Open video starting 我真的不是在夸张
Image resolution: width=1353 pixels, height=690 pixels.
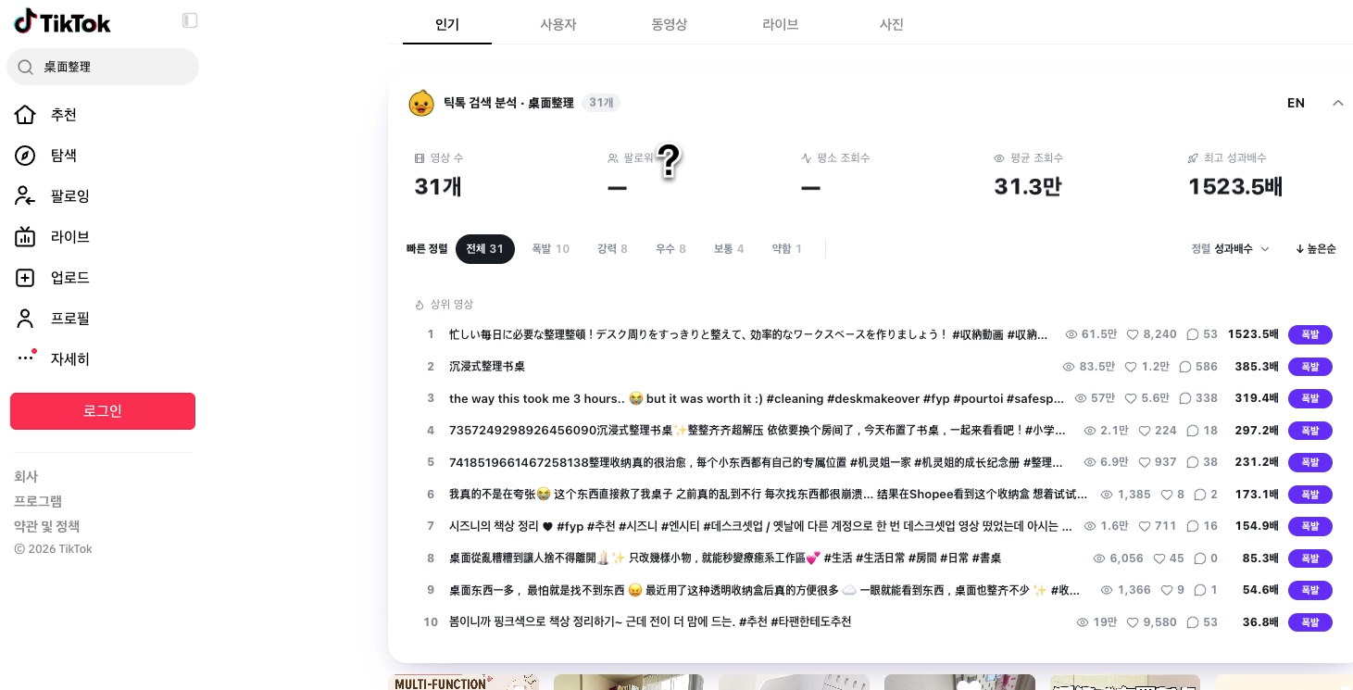(769, 495)
